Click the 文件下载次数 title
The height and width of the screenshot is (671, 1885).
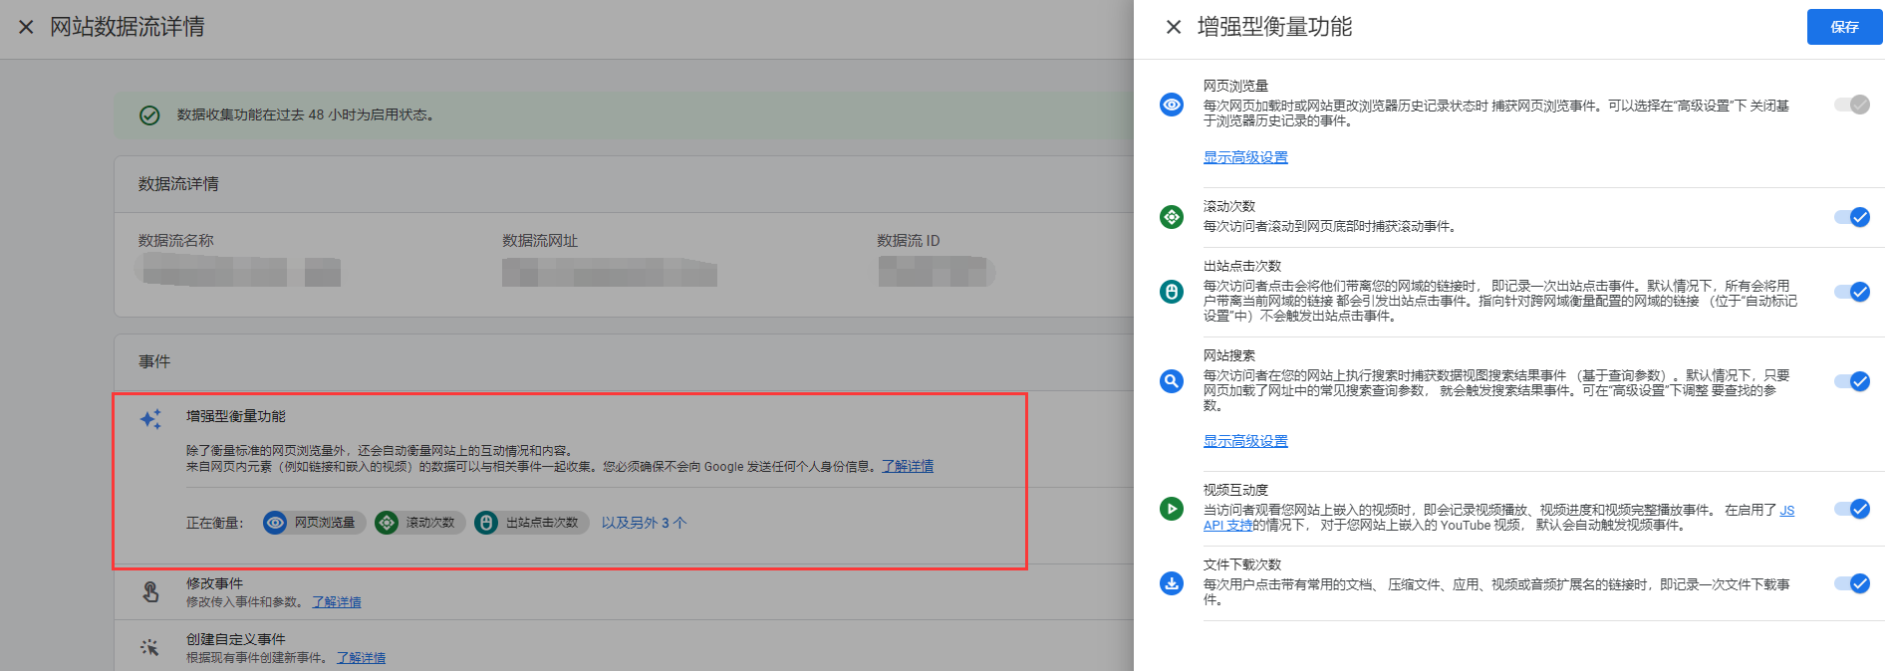(x=1242, y=564)
